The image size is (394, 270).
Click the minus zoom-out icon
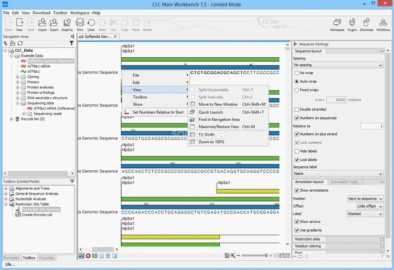pos(238,256)
